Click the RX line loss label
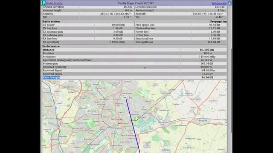 (x=50, y=39)
